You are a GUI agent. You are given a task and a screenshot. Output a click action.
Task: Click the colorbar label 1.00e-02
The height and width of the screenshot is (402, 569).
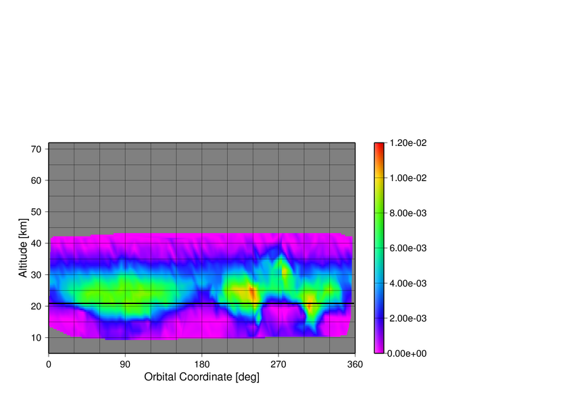click(x=408, y=178)
